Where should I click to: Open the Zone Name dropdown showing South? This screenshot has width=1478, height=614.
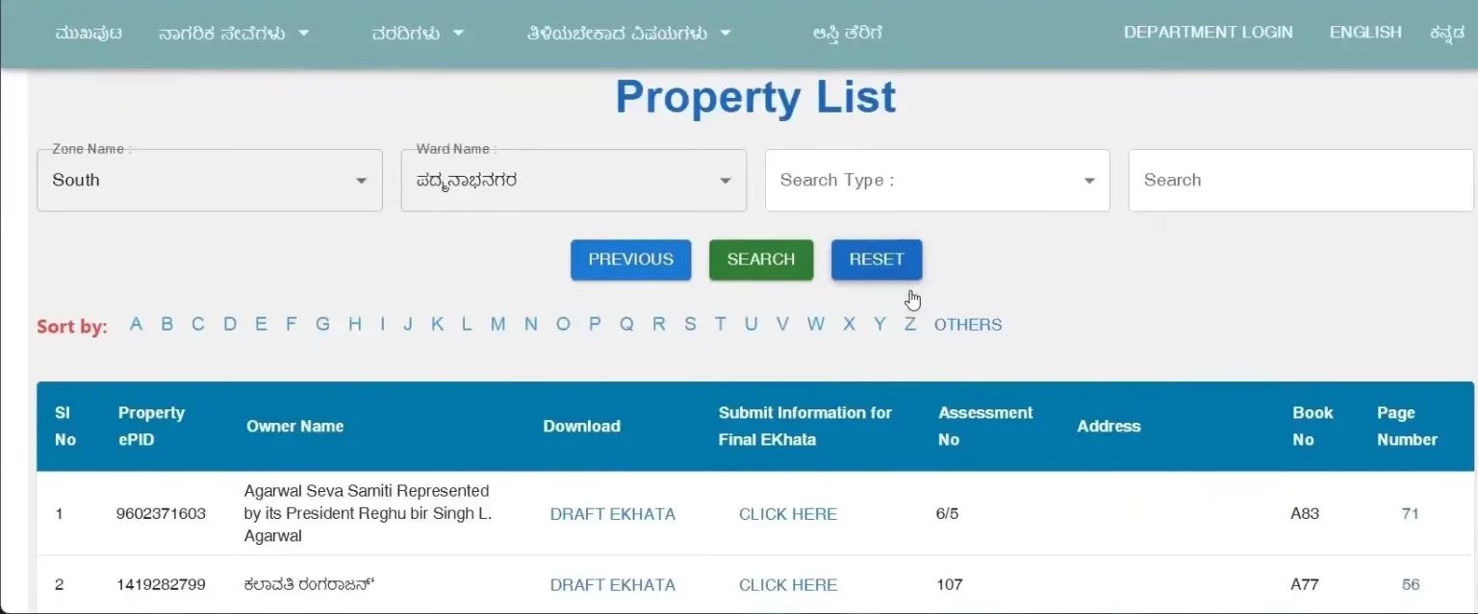coord(210,181)
